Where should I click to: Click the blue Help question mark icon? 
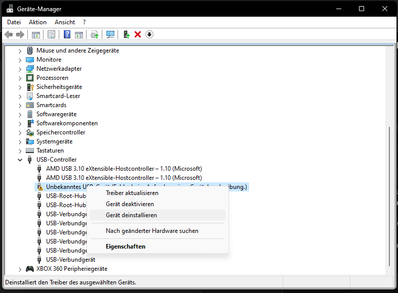[x=67, y=34]
